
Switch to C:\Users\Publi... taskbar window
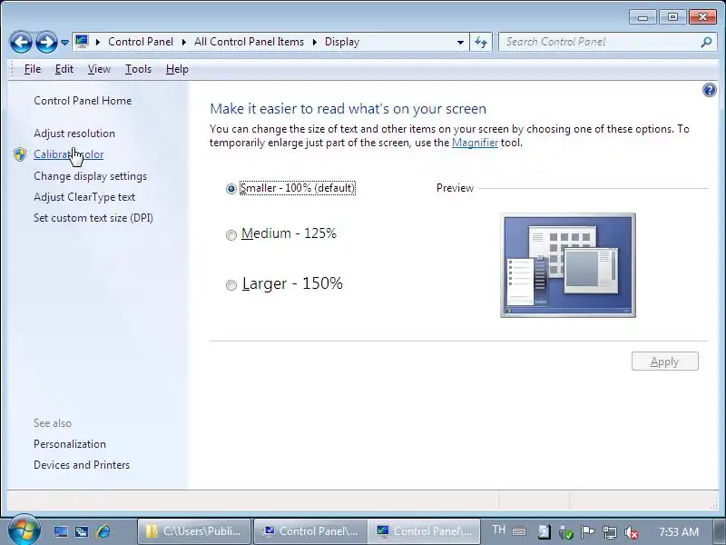(194, 531)
